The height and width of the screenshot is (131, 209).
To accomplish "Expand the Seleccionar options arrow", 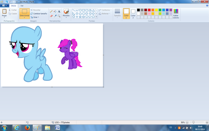I will tap(24, 18).
